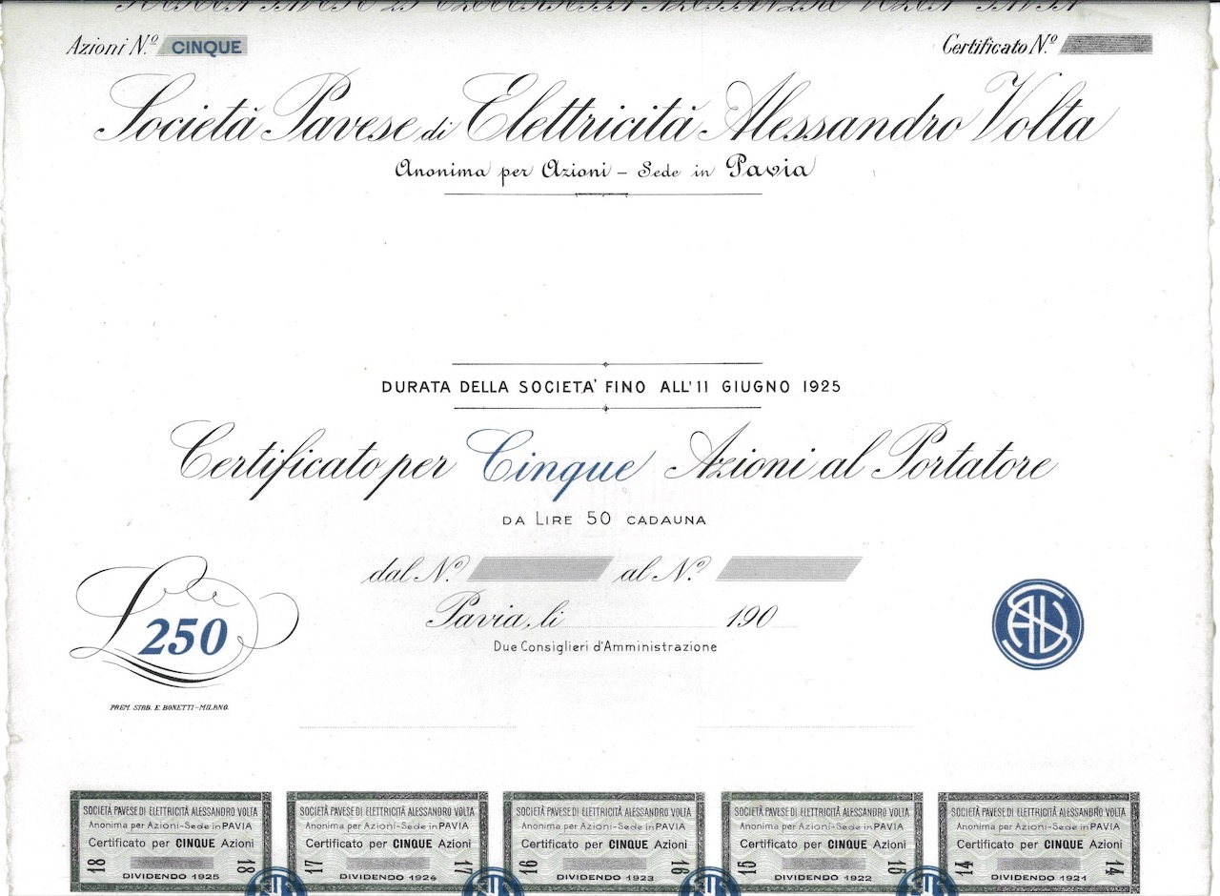Click the left signature dotted line

tap(408, 727)
